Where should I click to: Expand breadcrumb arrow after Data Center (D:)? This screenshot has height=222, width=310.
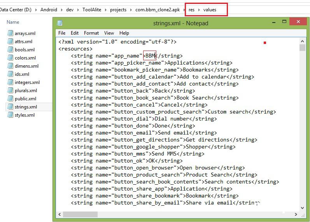[x=36, y=10]
